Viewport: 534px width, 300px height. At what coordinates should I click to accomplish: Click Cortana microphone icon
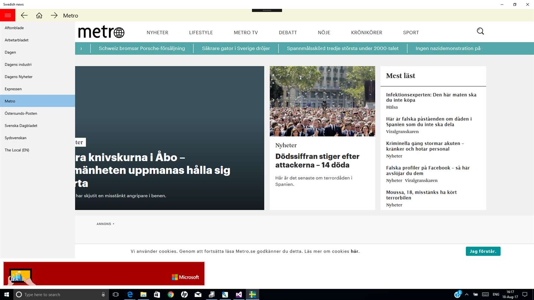coord(103,294)
